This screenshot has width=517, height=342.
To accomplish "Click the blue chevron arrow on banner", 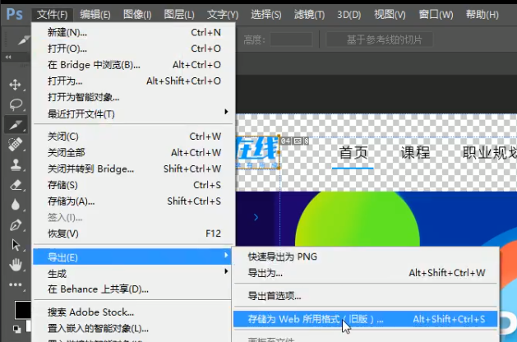I will click(x=256, y=217).
